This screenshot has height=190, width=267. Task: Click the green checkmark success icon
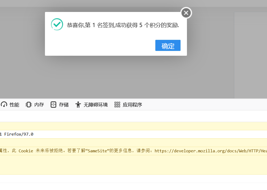click(57, 24)
